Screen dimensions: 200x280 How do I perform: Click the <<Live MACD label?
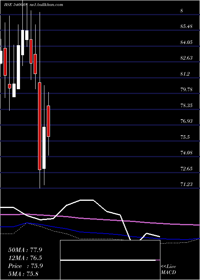click(168, 270)
